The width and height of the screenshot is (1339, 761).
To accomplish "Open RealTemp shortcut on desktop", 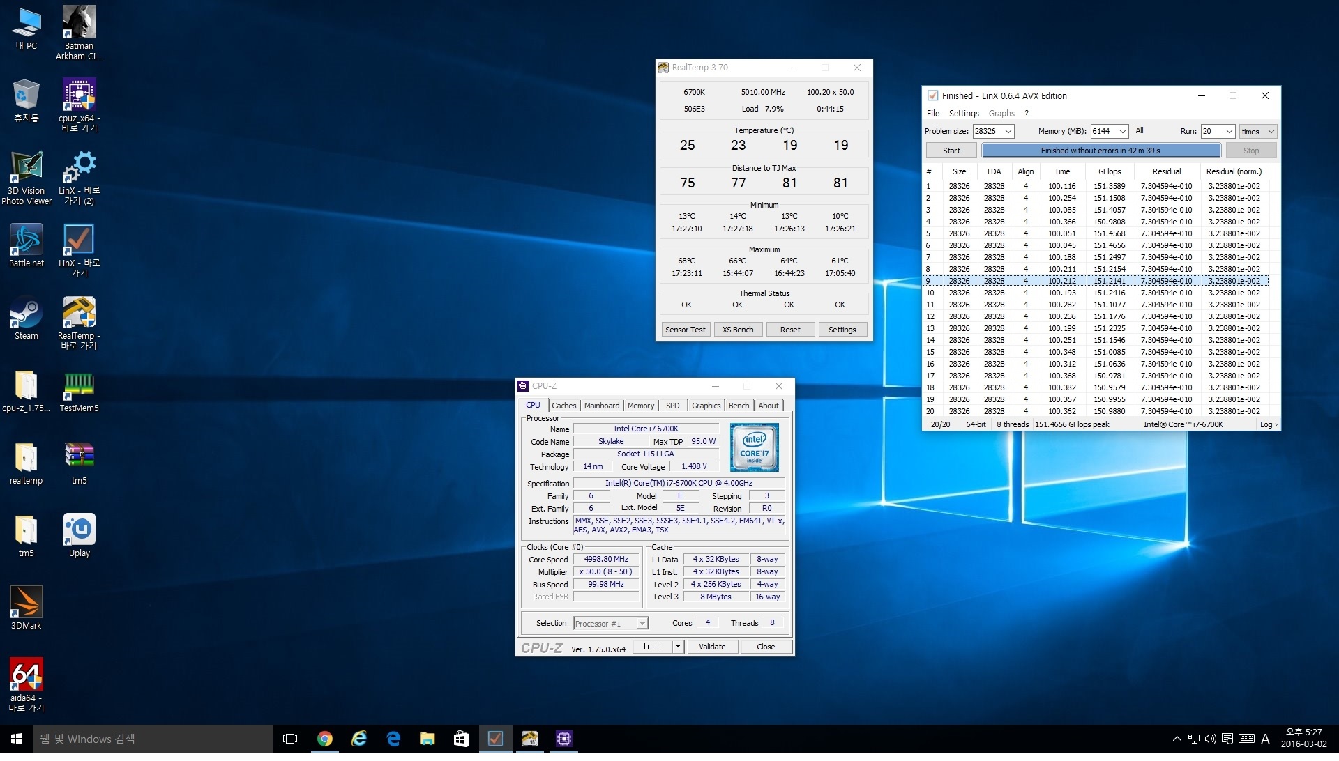I will (79, 323).
